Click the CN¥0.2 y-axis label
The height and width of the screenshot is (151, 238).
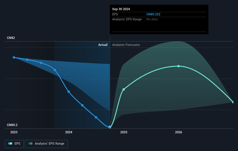12,125
